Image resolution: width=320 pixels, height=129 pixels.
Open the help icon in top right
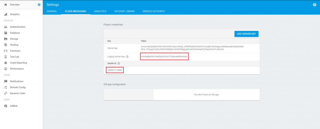click(314, 5)
